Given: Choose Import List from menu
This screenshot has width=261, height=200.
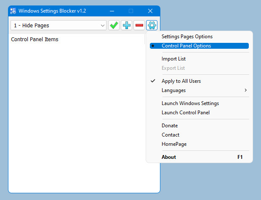Looking at the screenshot, I should click(173, 59).
